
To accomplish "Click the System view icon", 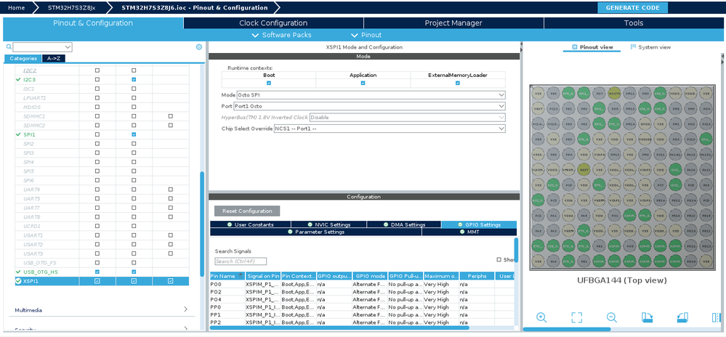I will [x=633, y=46].
